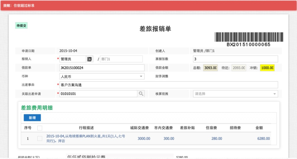Click the 市内交通费 column header
This screenshot has height=159, width=297.
pyautogui.click(x=163, y=128)
